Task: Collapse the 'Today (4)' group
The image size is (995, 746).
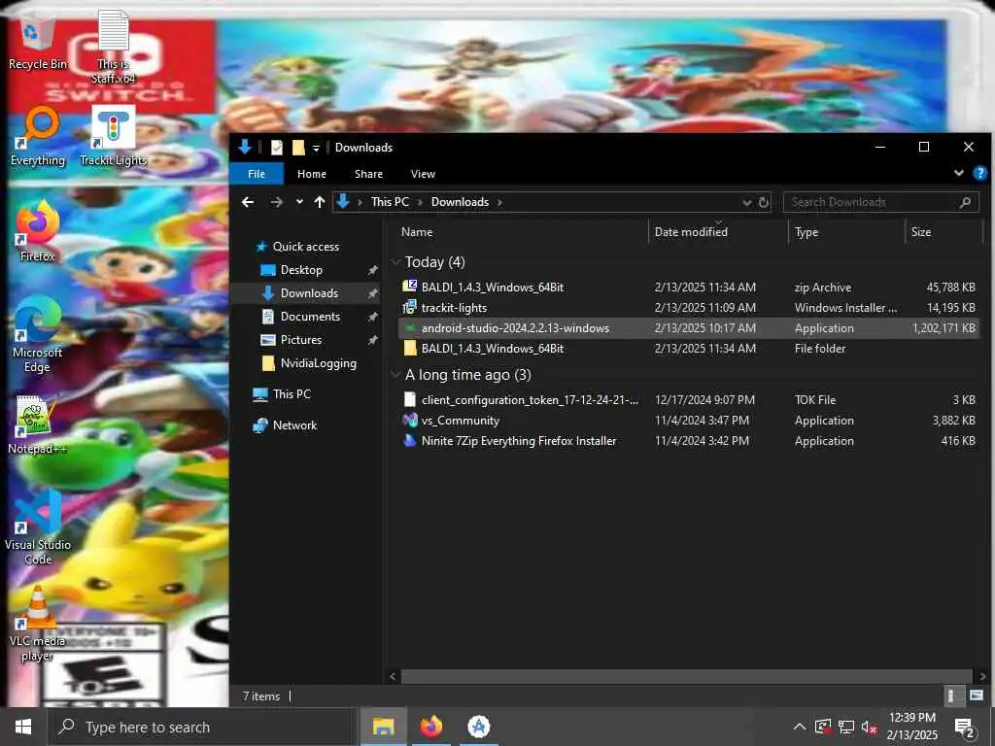Action: 396,262
